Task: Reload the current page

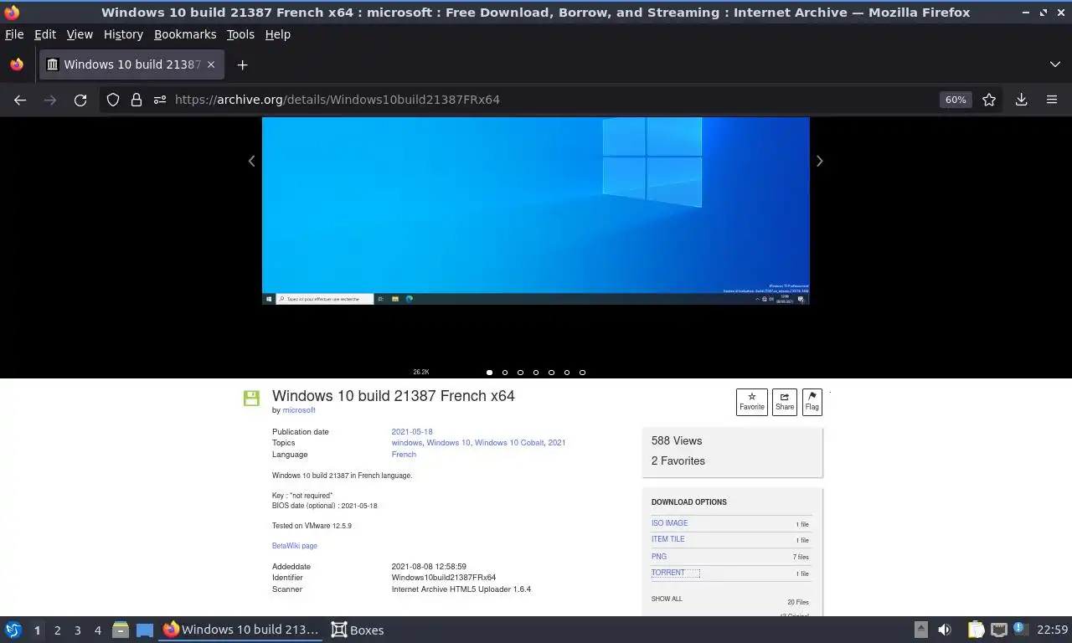Action: pos(80,100)
